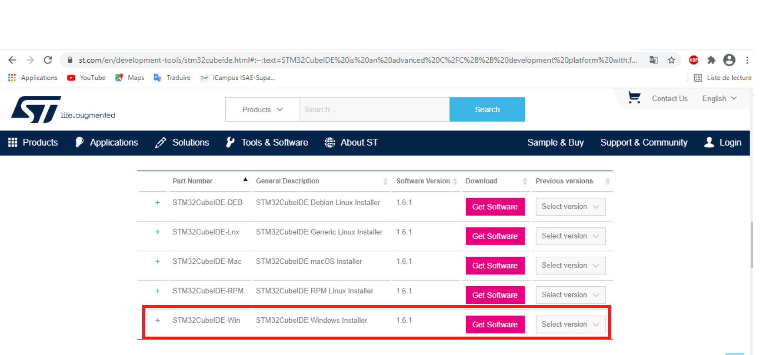Open Liste de lecture reading list
The image size is (768, 355).
point(723,78)
